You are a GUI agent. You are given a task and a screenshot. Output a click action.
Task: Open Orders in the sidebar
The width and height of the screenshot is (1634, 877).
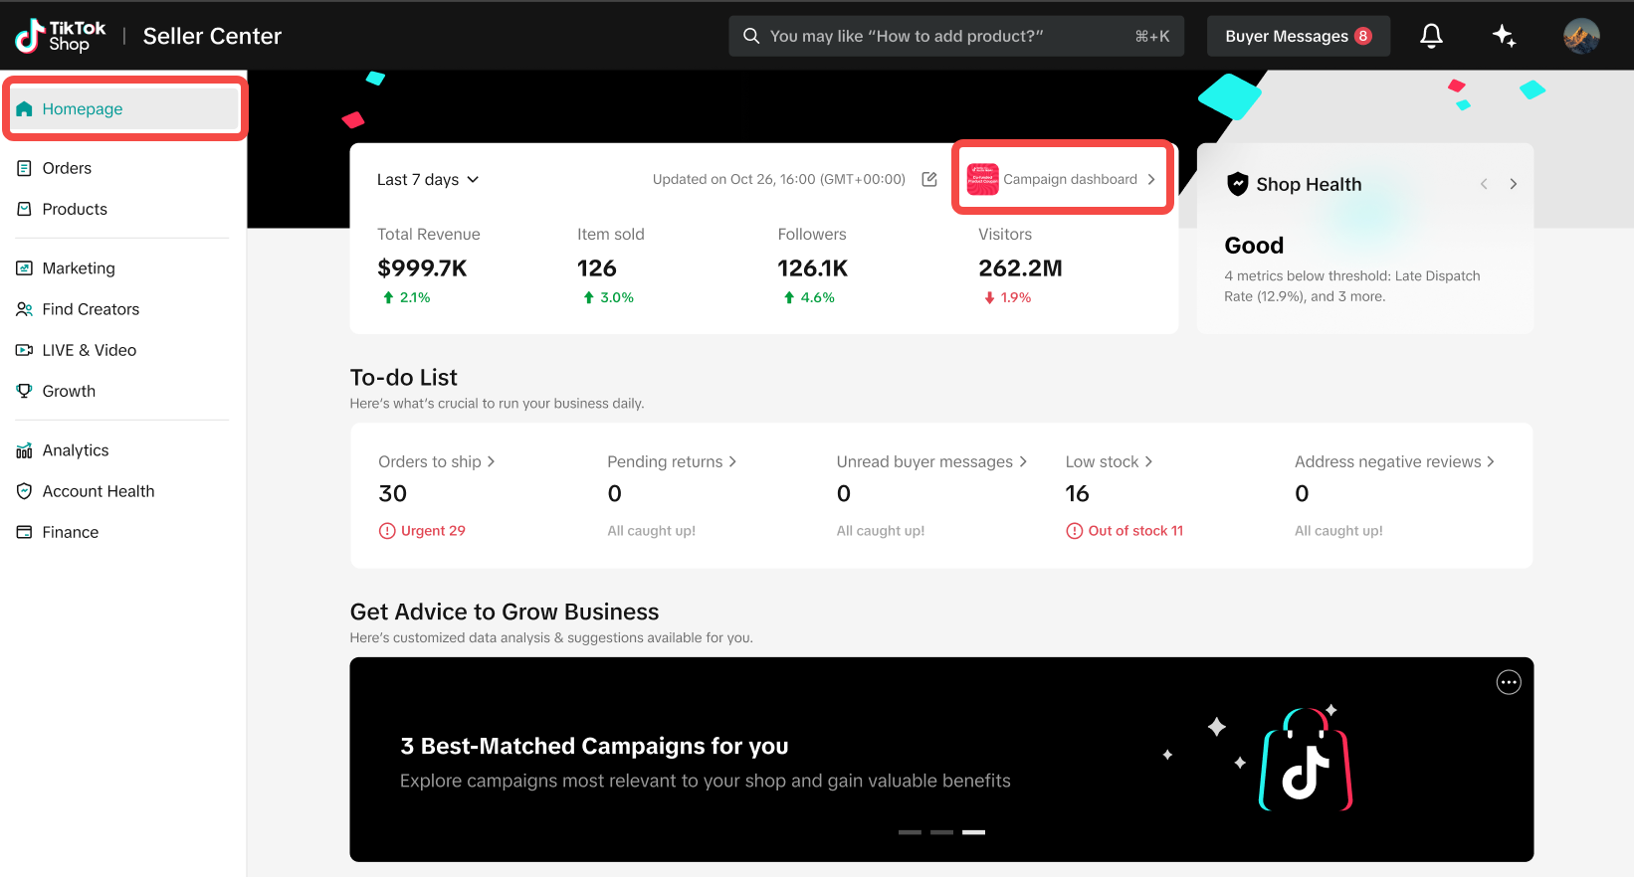(67, 168)
